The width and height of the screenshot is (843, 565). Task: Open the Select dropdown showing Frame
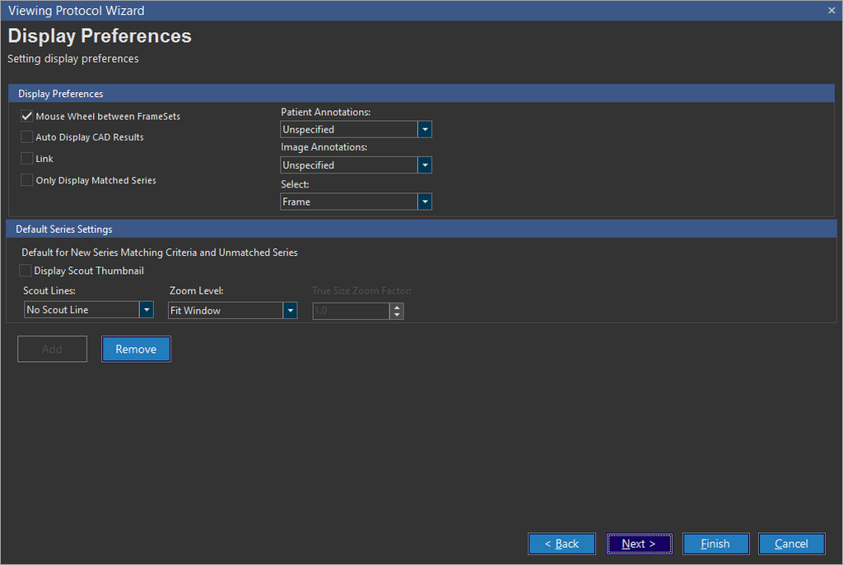click(425, 201)
